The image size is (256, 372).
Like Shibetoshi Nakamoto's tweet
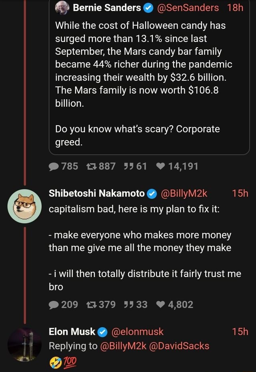(x=162, y=305)
